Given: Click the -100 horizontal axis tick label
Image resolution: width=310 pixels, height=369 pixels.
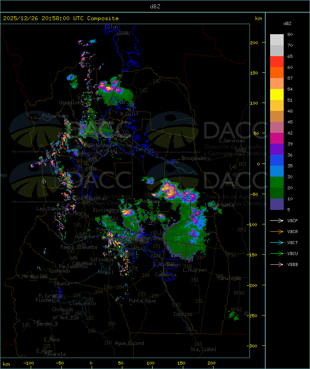Looking at the screenshot, I should click(x=29, y=363).
